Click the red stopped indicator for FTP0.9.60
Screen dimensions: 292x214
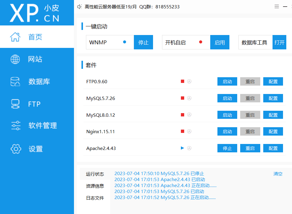point(182,81)
